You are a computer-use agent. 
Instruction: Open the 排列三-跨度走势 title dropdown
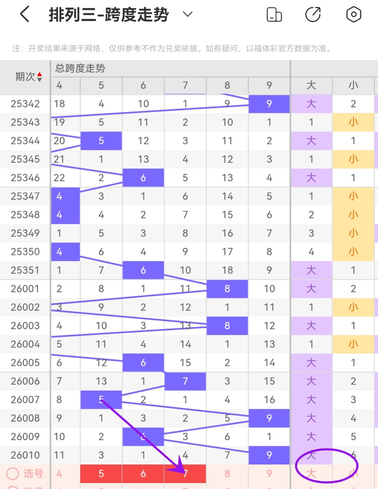click(187, 15)
